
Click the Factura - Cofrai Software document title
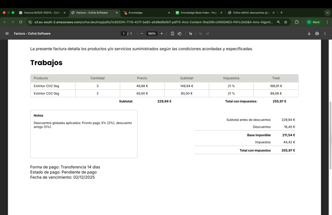tap(32, 33)
